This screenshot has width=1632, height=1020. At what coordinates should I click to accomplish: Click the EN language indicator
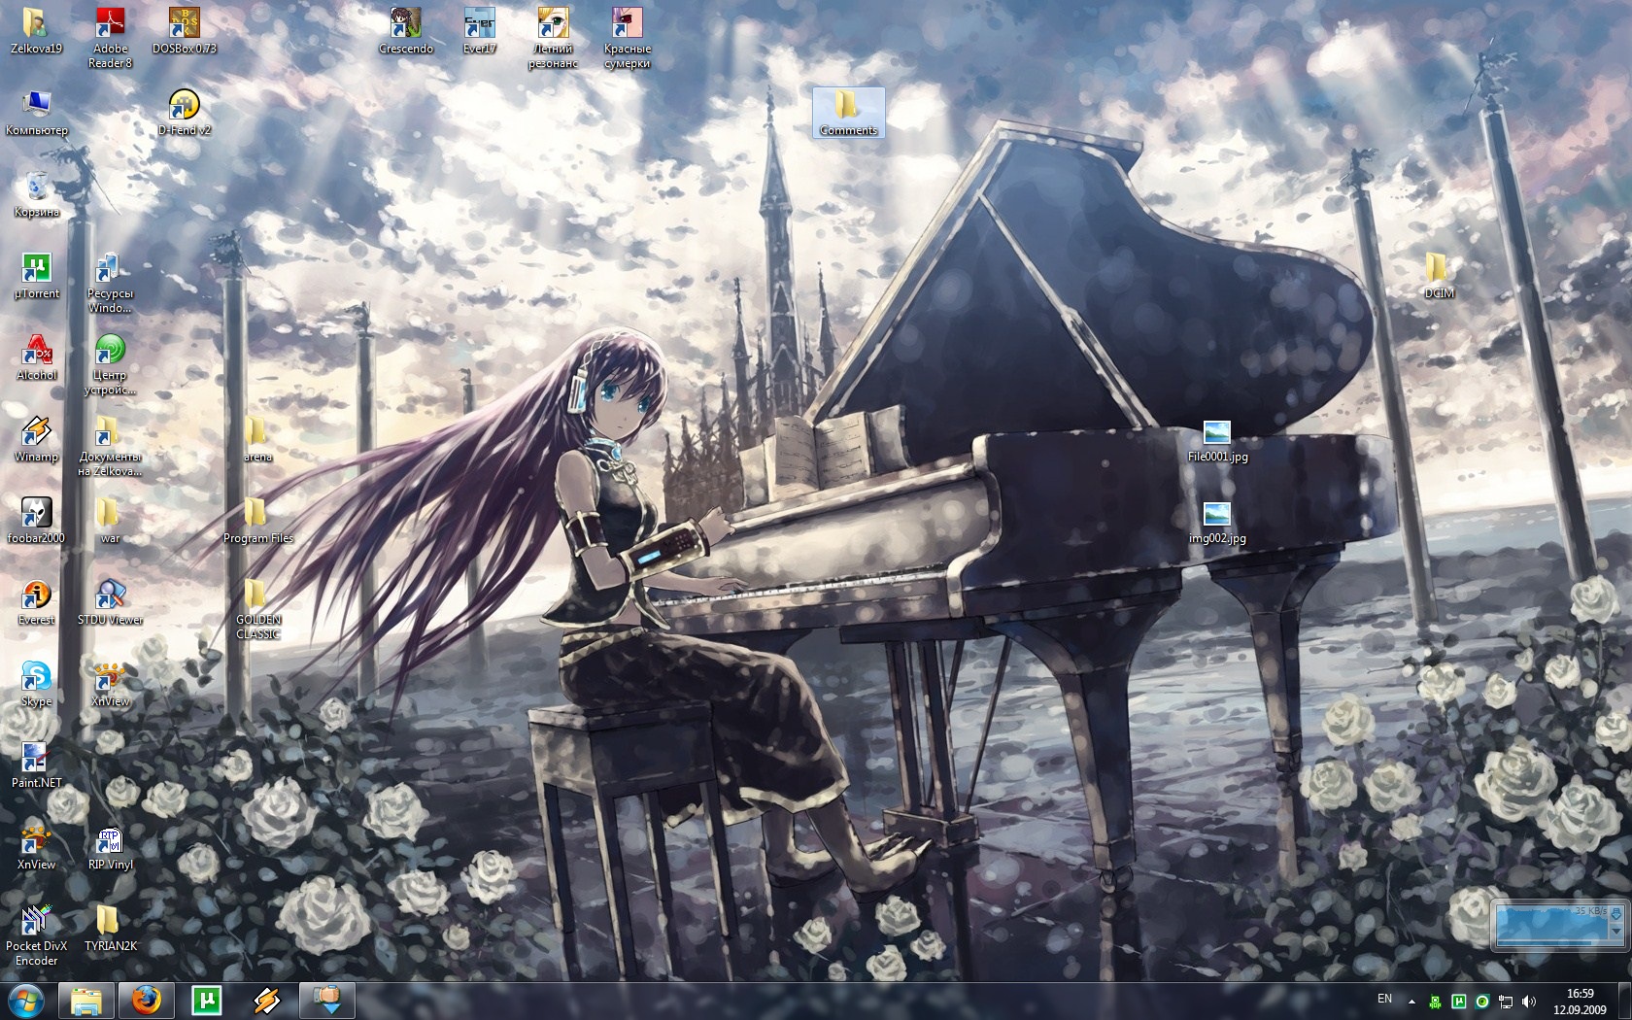[1384, 999]
